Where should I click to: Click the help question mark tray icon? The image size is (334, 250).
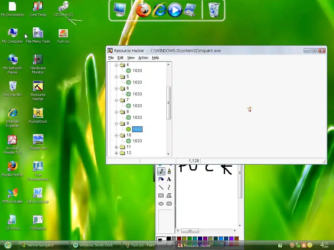pos(280,245)
